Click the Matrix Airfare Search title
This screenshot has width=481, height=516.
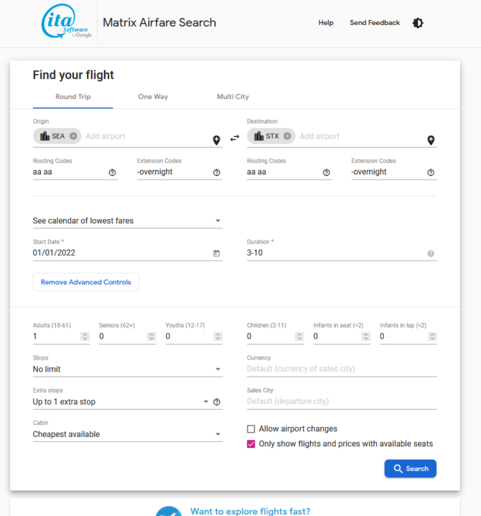coord(159,23)
